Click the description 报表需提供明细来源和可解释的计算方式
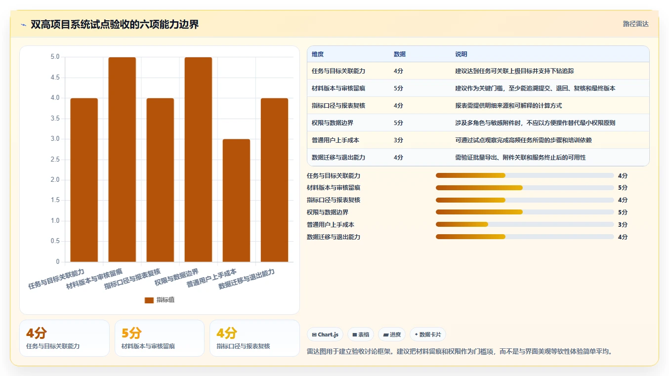This screenshot has width=669, height=376. 508,106
